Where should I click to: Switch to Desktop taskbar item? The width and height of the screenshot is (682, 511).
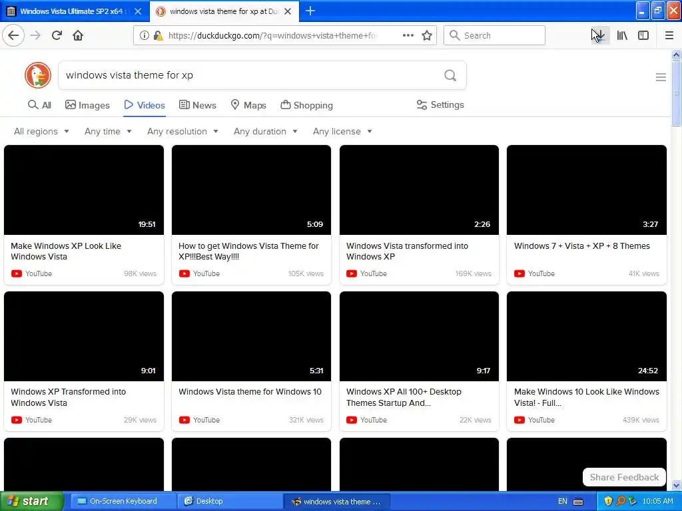pos(230,501)
